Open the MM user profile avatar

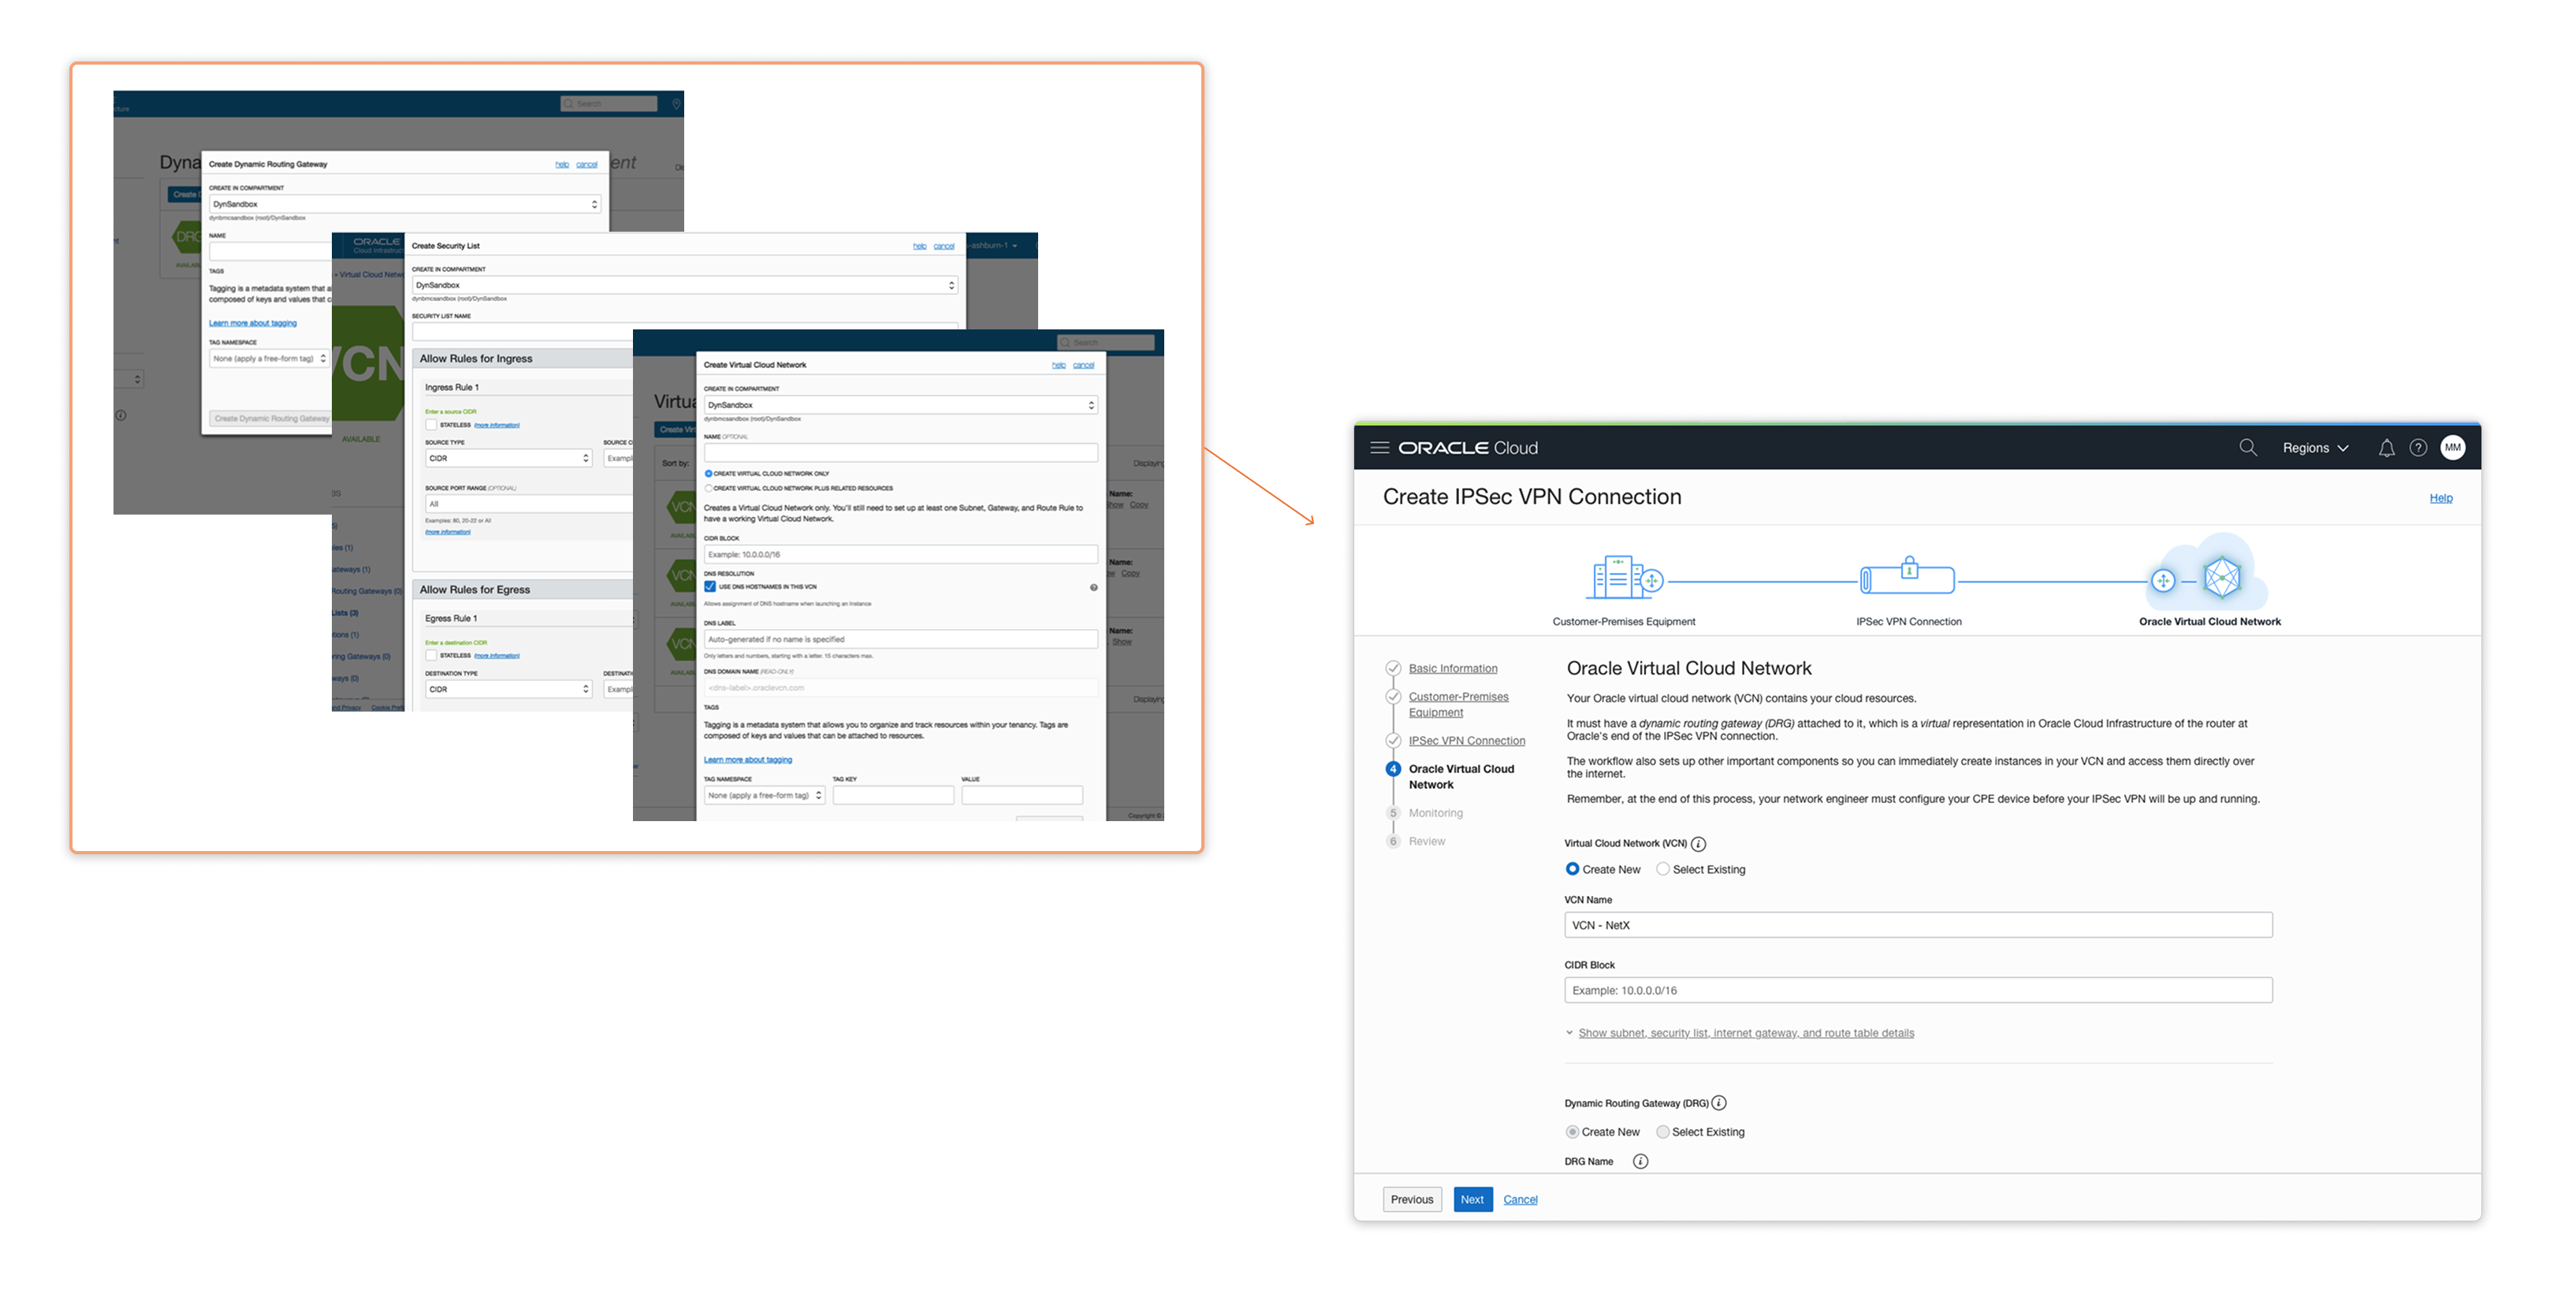point(2453,448)
